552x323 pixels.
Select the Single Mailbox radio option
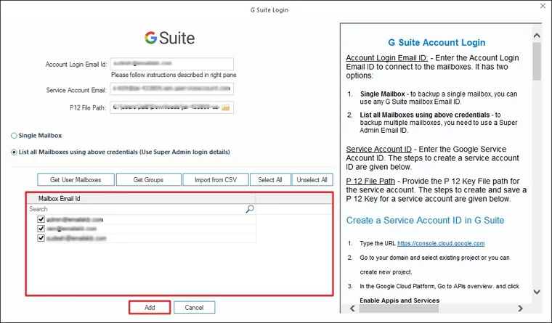pyautogui.click(x=15, y=136)
